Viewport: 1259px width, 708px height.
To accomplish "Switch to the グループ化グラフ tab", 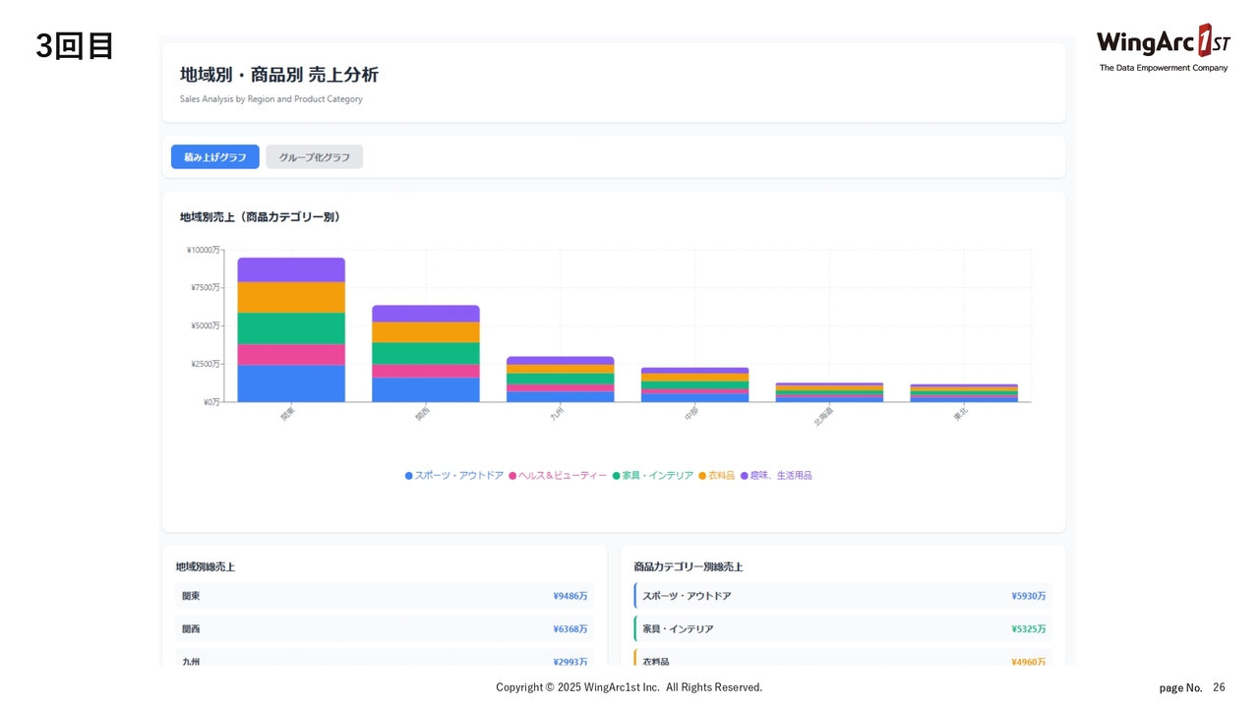I will 314,157.
